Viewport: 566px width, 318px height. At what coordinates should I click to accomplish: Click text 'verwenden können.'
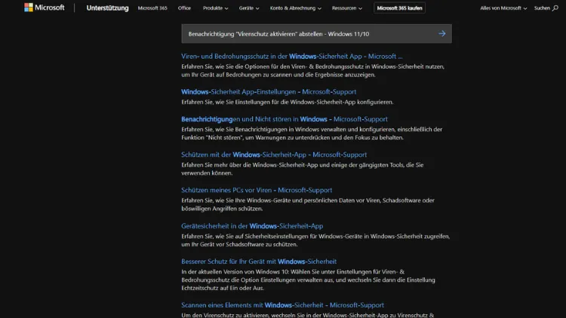click(x=207, y=173)
